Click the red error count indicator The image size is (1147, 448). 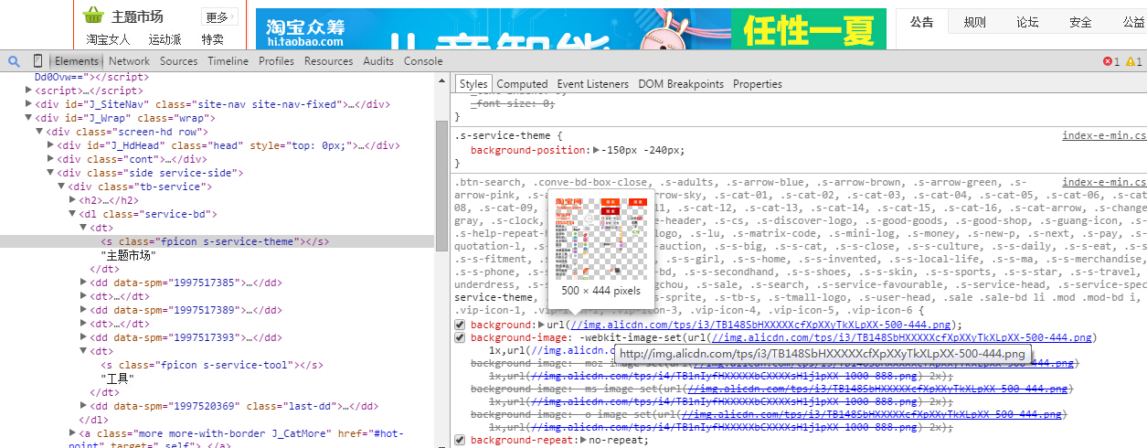coord(1111,61)
